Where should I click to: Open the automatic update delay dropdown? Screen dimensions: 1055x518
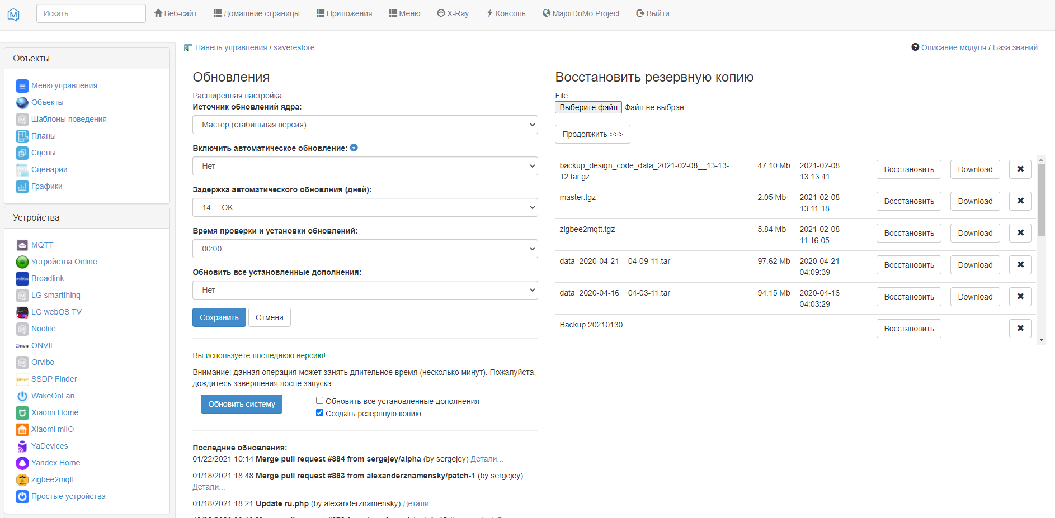pyautogui.click(x=365, y=207)
